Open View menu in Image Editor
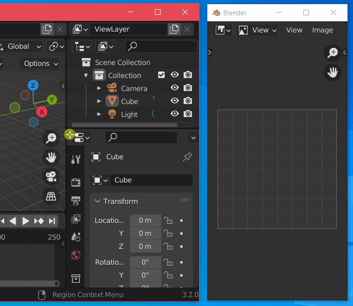 pos(294,30)
